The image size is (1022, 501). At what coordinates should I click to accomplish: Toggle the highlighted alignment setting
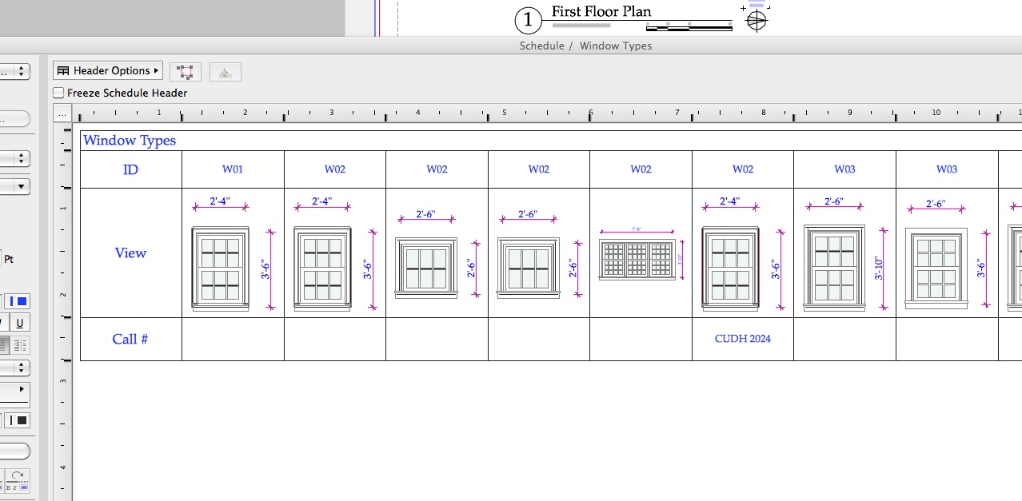point(4,344)
